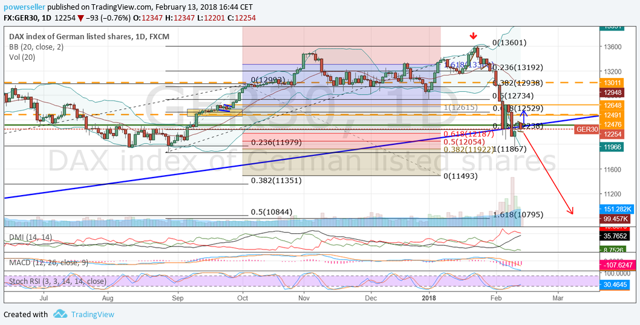Click the 99.457K volume label
640x325 pixels.
(x=616, y=219)
